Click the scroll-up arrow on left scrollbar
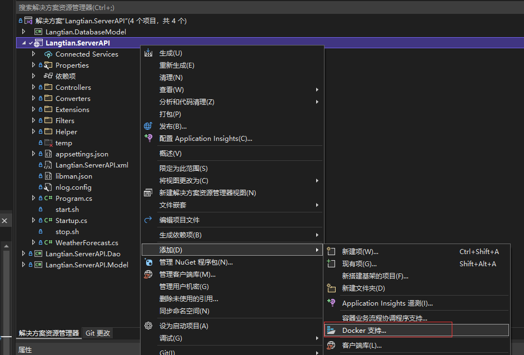524x355 pixels. (6, 246)
